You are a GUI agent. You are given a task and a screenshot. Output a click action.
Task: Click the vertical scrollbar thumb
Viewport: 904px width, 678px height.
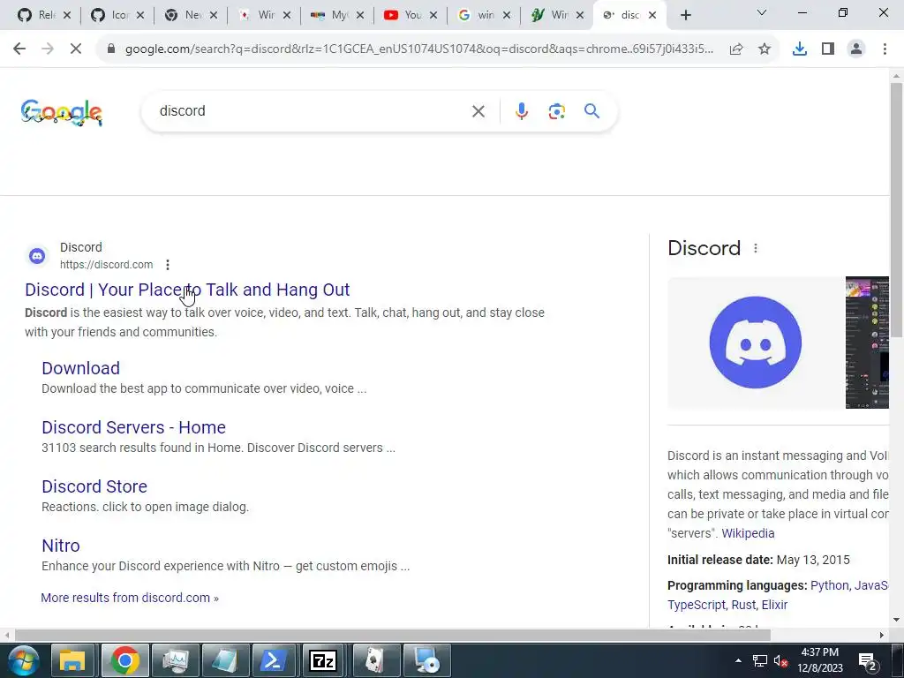point(896,210)
